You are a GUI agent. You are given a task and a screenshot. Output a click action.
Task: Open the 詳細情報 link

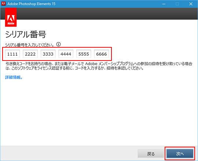tap(14, 77)
